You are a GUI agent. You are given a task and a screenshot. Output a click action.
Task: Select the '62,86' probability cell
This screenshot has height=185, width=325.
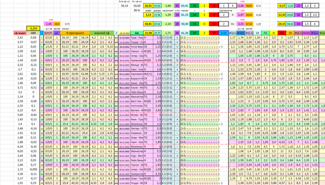84,74
